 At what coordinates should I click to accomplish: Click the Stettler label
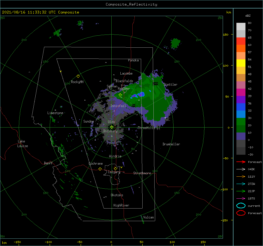click(170, 85)
